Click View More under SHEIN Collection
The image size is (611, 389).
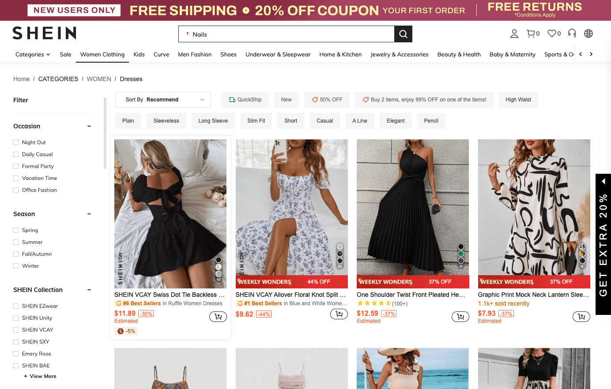click(x=40, y=376)
